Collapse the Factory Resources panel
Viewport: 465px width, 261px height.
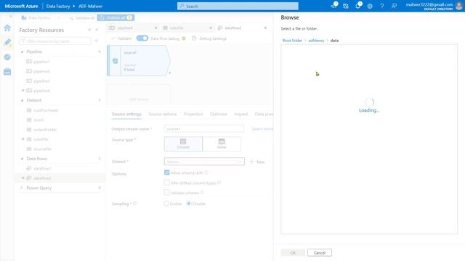click(x=97, y=30)
